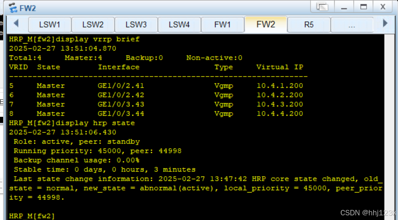Open the FW1 tab

pyautogui.click(x=223, y=24)
